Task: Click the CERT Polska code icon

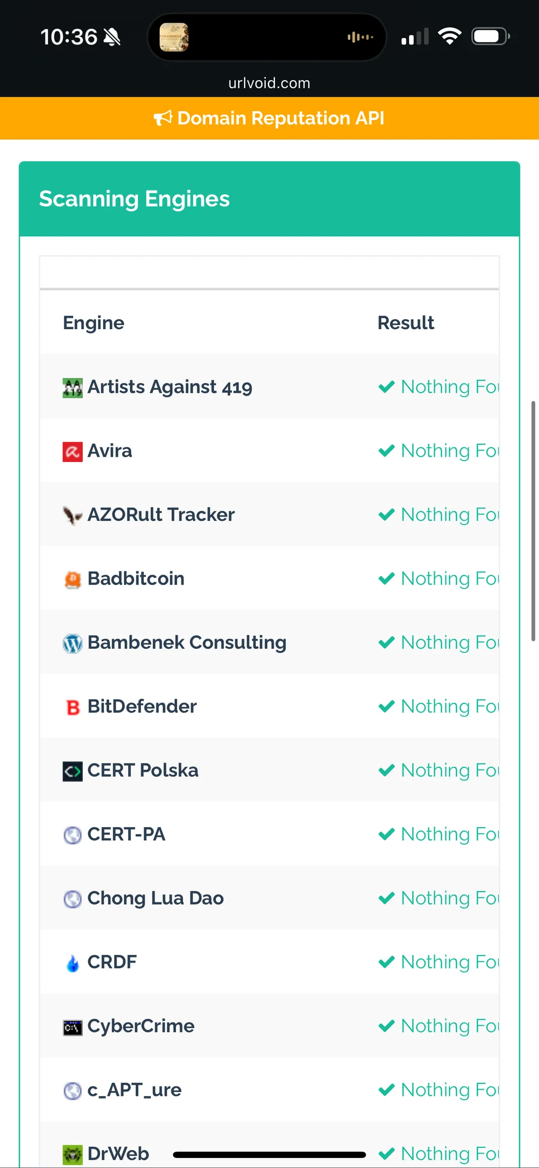Action: click(x=73, y=771)
